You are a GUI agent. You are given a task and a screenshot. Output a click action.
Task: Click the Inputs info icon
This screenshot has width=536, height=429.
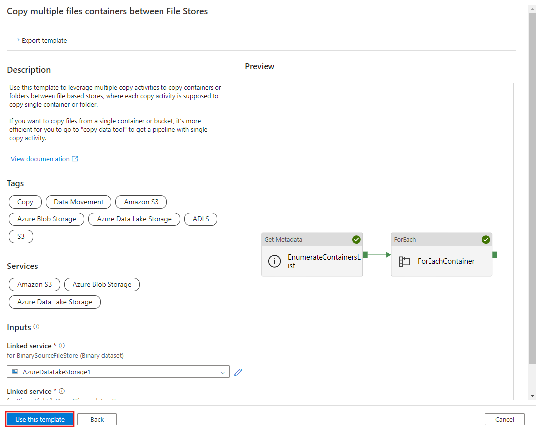[36, 327]
